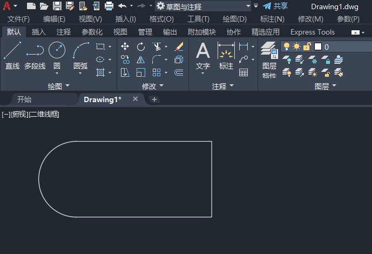Toggle layer 0 freeze sun icon
This screenshot has width=372, height=254.
296,46
